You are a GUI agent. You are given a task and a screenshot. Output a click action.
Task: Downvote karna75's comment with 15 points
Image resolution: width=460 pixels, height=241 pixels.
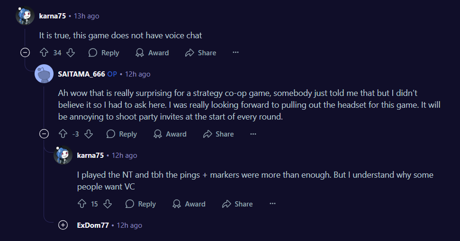(108, 204)
